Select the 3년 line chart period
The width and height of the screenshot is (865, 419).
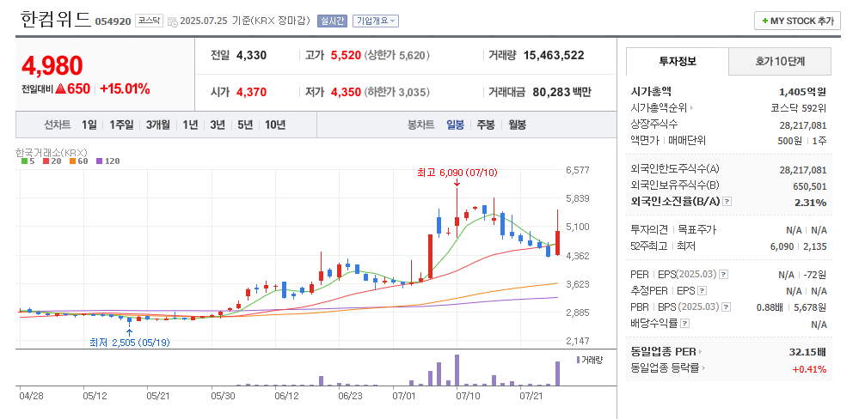[x=218, y=125]
